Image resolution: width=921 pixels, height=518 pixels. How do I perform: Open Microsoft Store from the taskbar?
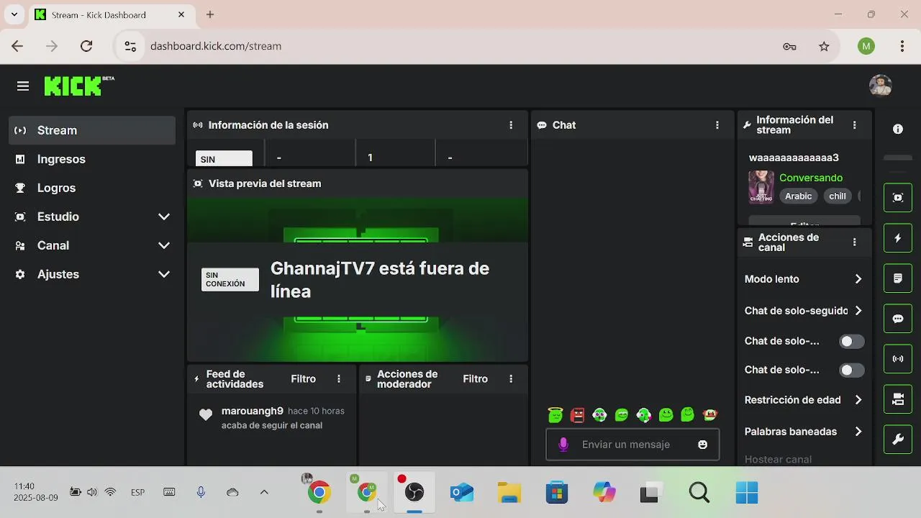click(557, 492)
